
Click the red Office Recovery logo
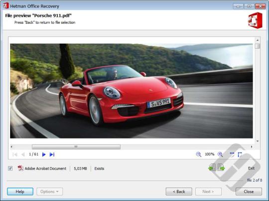click(x=255, y=20)
